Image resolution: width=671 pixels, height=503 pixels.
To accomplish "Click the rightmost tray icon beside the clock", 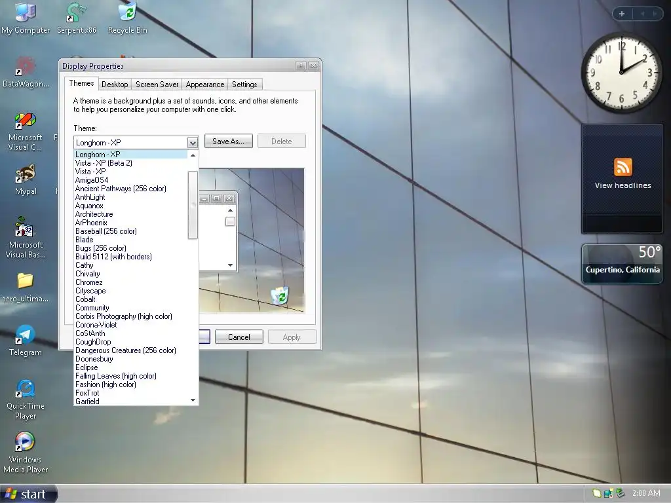I will coord(620,493).
